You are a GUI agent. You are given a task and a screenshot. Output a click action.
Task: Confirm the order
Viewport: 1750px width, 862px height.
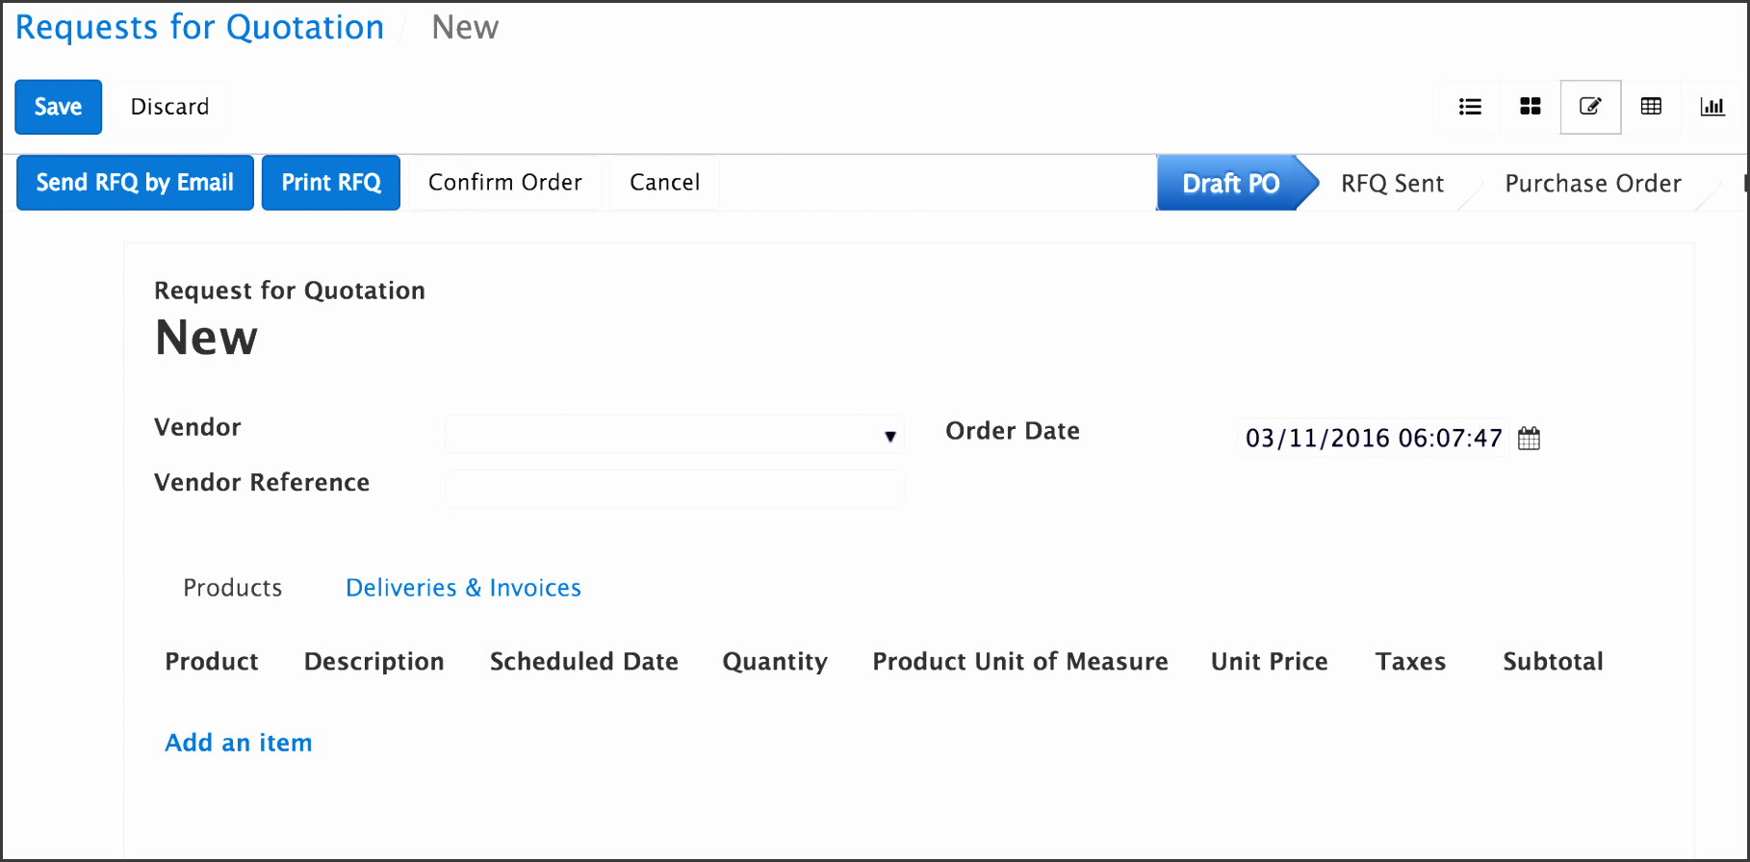point(504,182)
